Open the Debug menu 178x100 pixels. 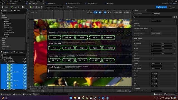(x=26, y=1)
